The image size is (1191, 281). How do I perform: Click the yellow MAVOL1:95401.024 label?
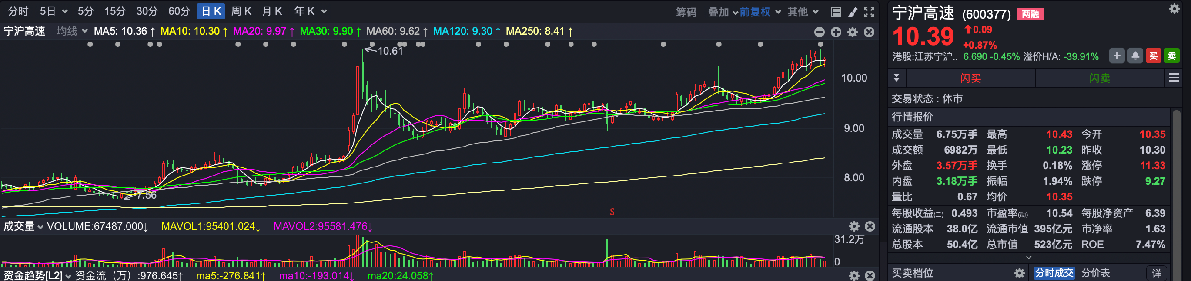click(211, 227)
